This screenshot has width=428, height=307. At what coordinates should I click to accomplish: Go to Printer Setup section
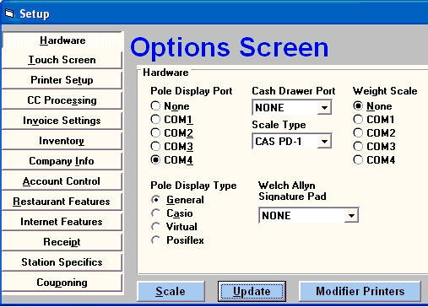(62, 80)
